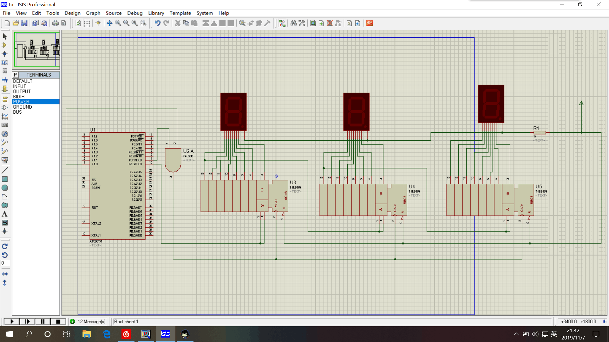Open the Template menu
The height and width of the screenshot is (342, 609).
(180, 13)
